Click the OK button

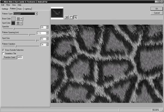(x=157, y=9)
